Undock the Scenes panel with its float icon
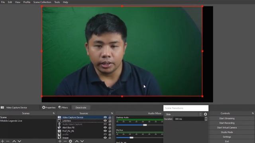The height and width of the screenshot is (143, 255). tap(54, 113)
